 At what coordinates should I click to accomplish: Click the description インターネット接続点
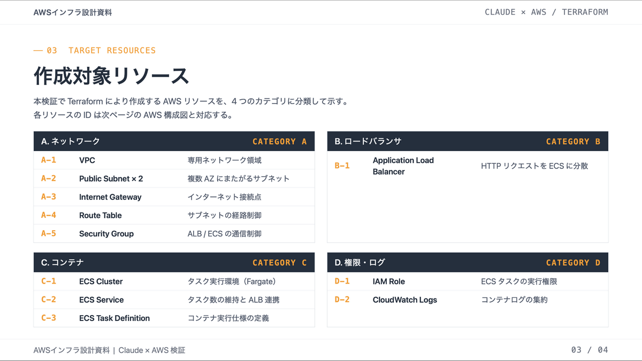click(225, 197)
